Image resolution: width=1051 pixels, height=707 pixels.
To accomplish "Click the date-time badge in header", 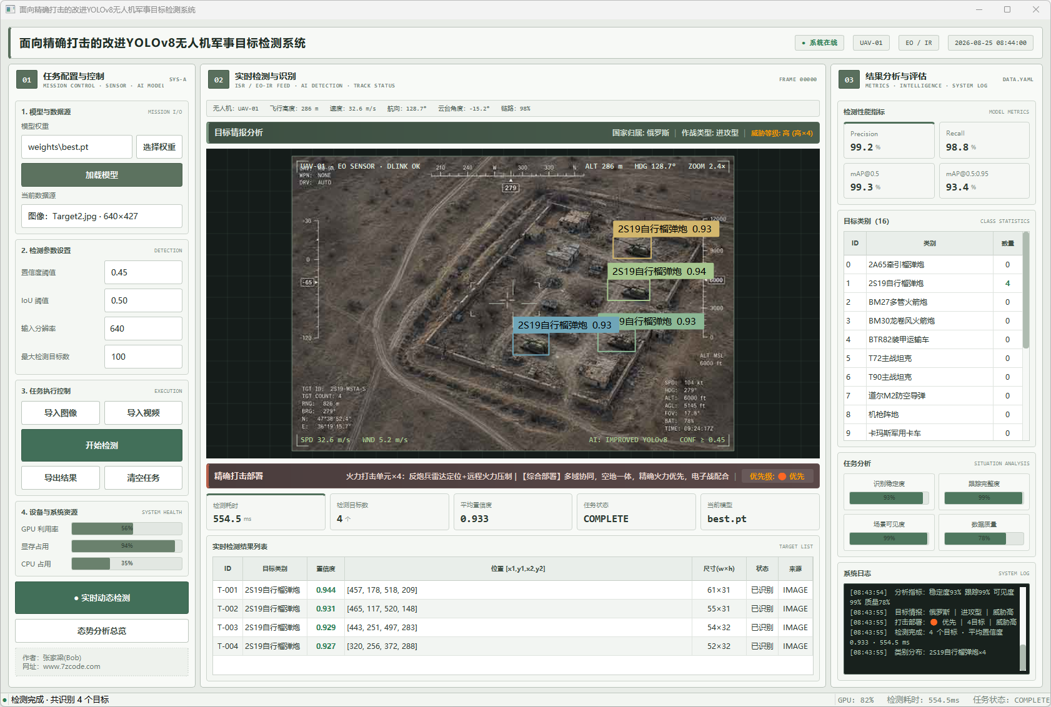I will click(990, 43).
